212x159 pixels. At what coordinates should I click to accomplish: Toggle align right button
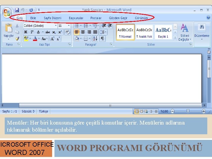(x=89, y=32)
